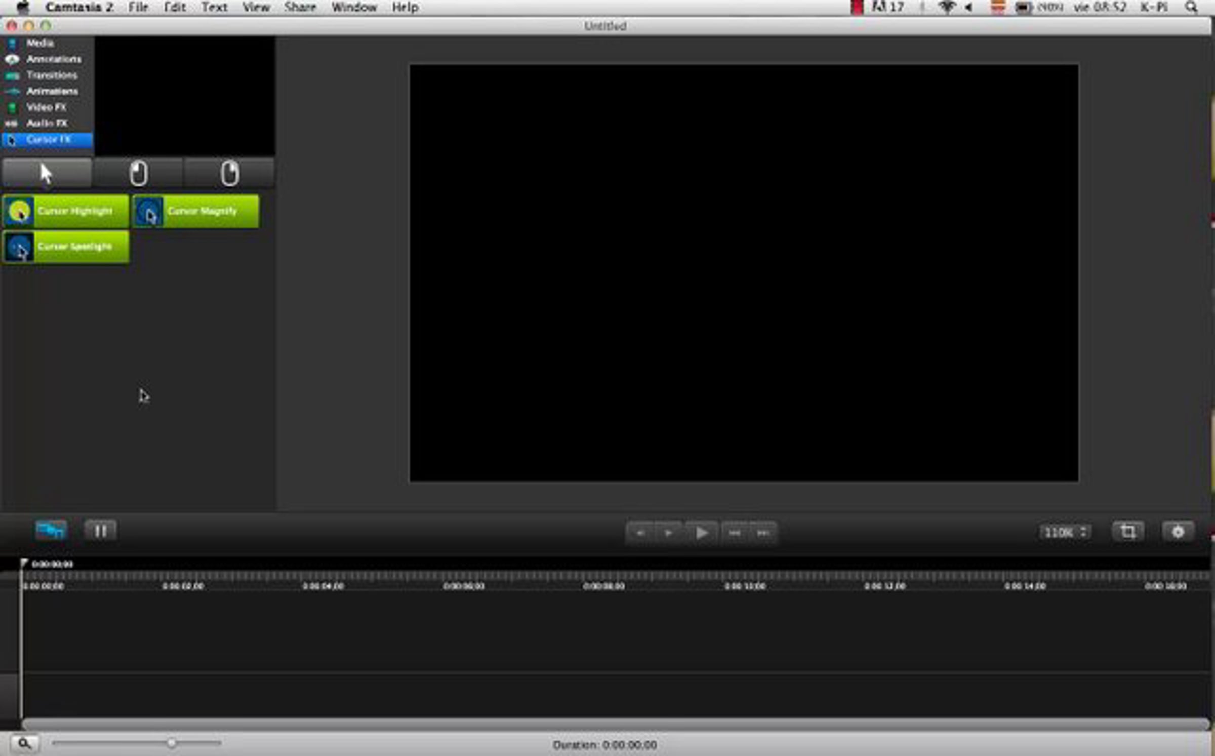Select the left mouse click effects tab
Viewport: 1215px width, 756px height.
click(138, 173)
